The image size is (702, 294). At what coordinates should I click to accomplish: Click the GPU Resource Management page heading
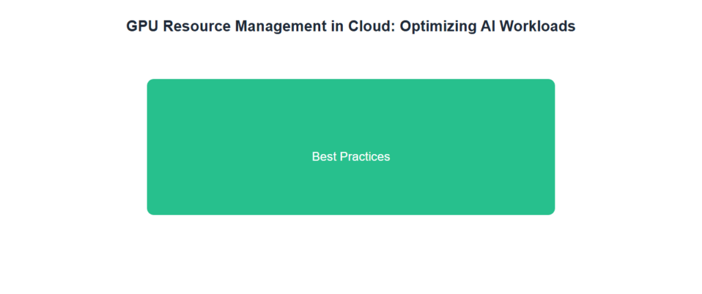click(350, 26)
